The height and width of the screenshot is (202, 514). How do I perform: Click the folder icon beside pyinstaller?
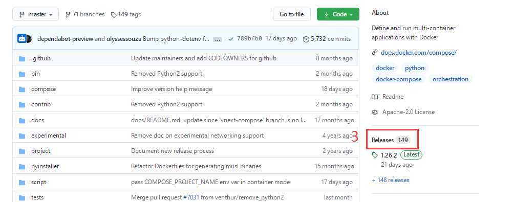(22, 167)
